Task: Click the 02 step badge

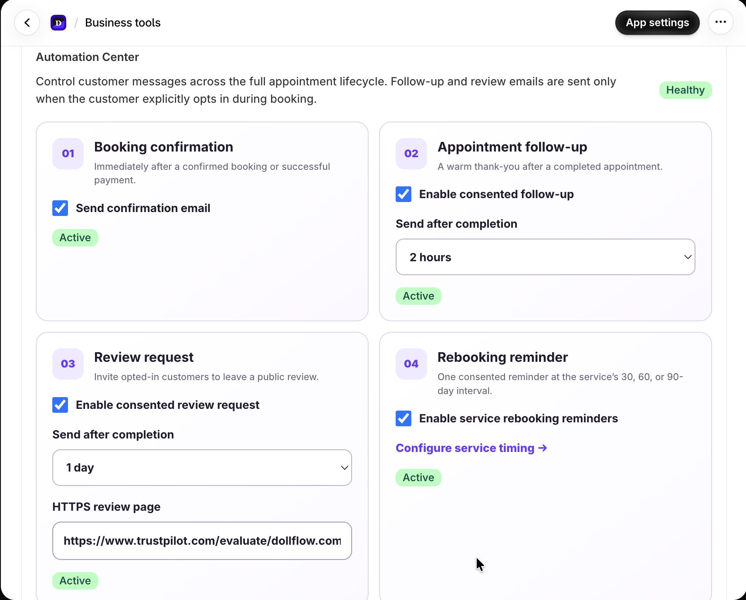Action: tap(411, 153)
